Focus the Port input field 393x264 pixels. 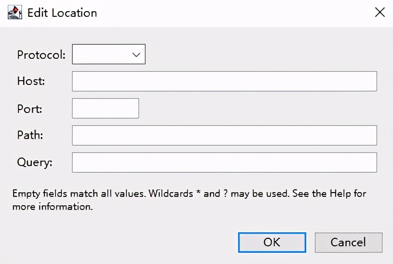point(105,109)
